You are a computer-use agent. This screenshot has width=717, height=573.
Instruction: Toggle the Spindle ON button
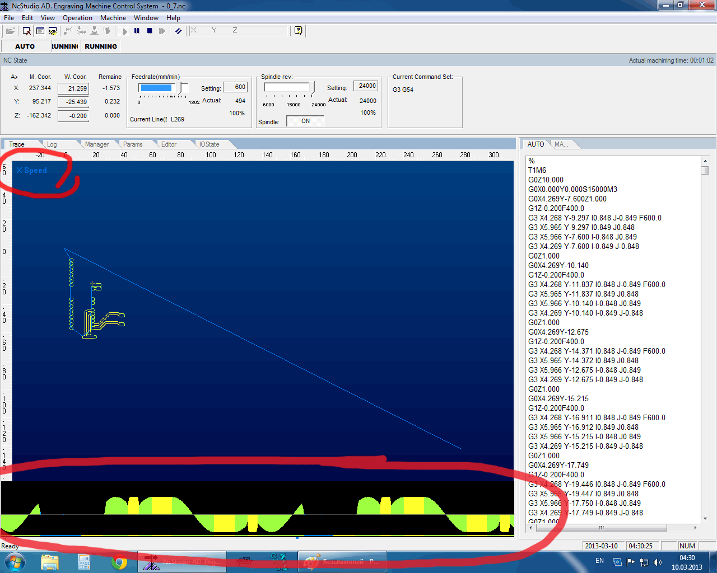pyautogui.click(x=305, y=121)
